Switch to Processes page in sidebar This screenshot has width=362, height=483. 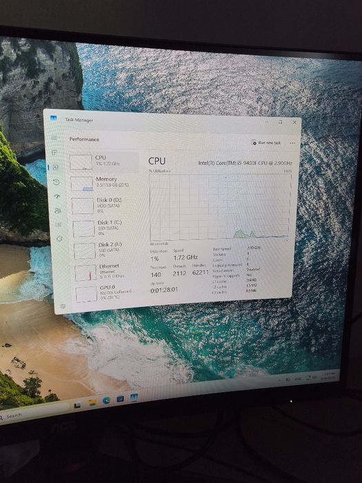click(54, 152)
